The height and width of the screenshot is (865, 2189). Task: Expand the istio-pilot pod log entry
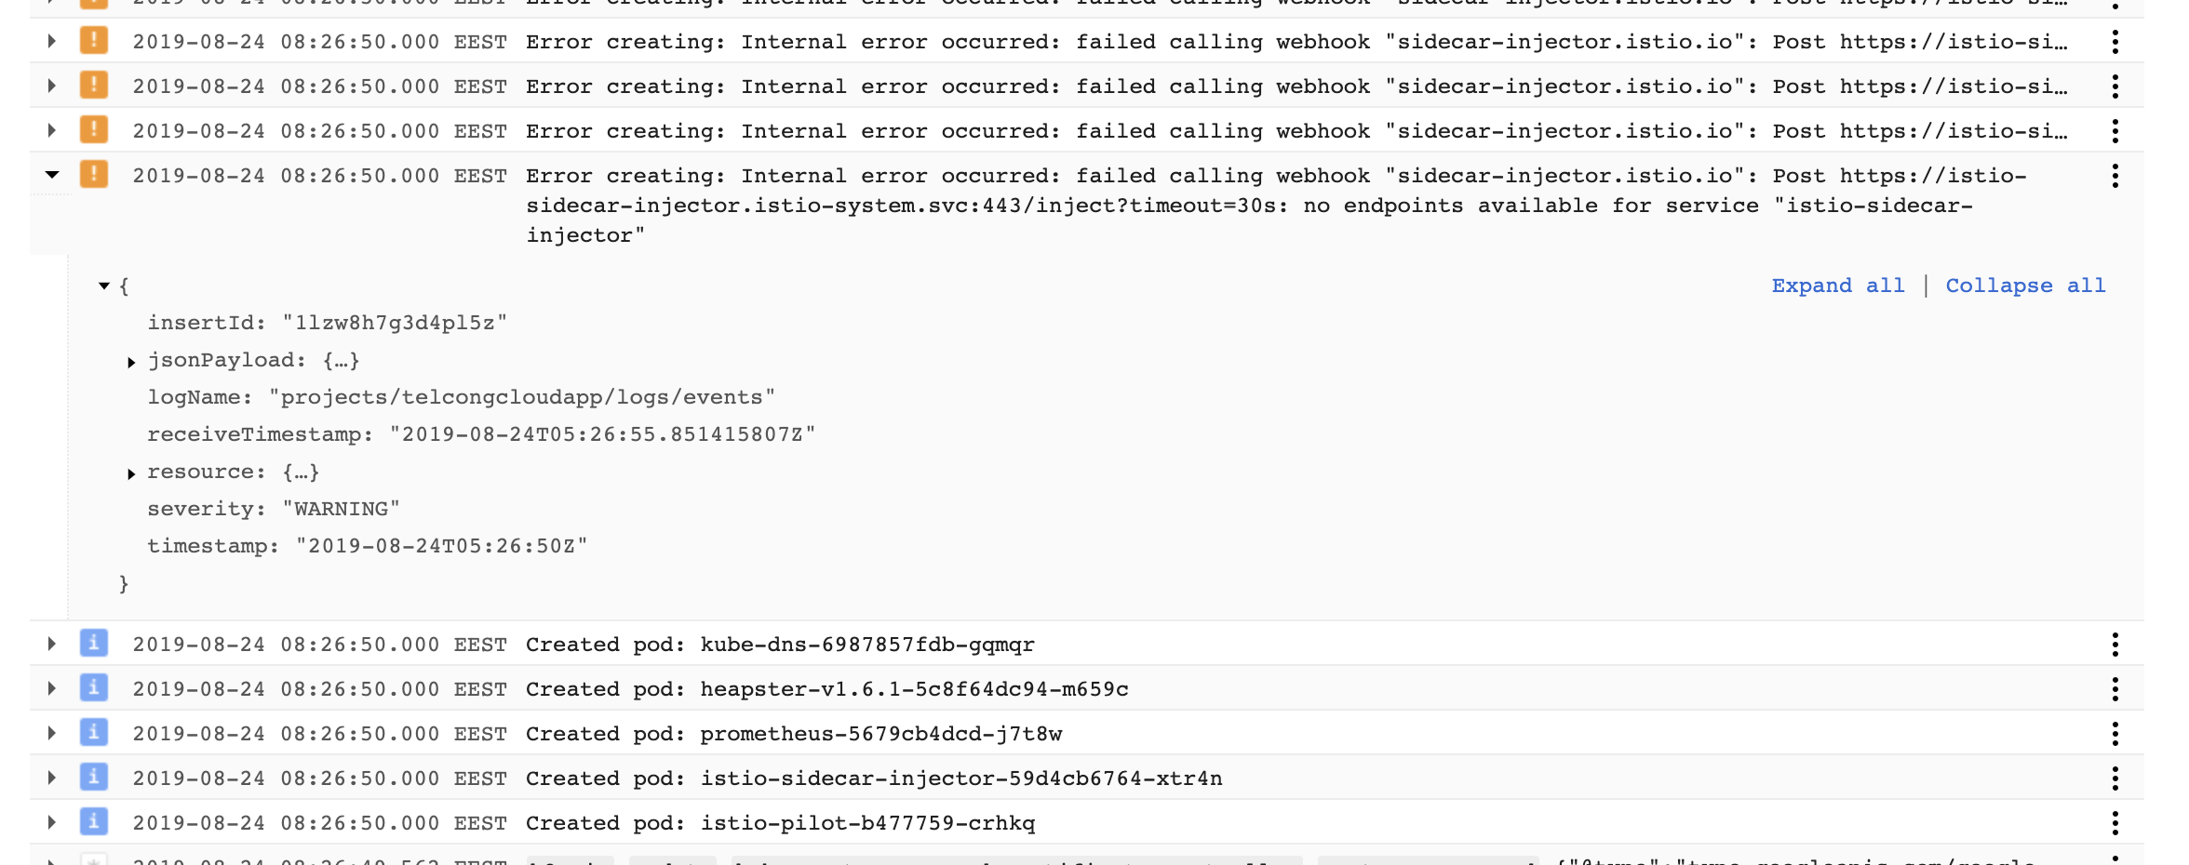51,822
